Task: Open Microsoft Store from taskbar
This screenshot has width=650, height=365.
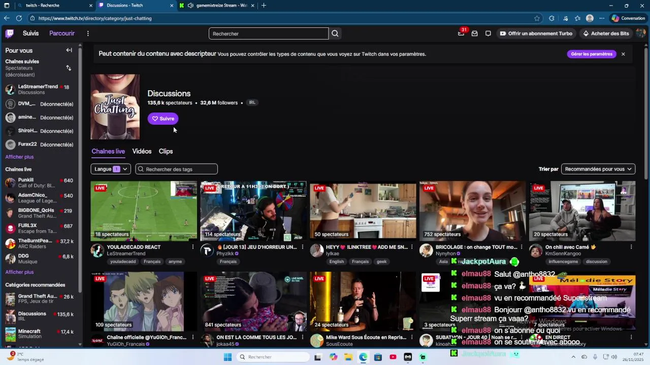Action: [x=378, y=357]
